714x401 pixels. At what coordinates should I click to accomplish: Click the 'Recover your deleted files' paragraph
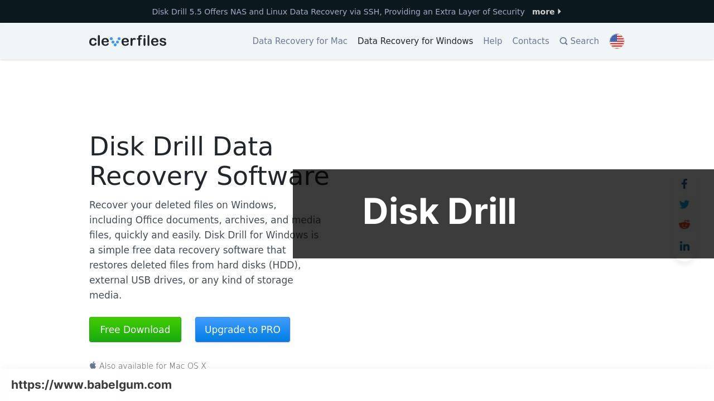tap(205, 250)
